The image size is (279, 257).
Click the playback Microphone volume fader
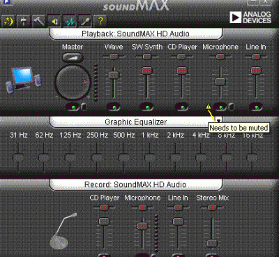(220, 82)
